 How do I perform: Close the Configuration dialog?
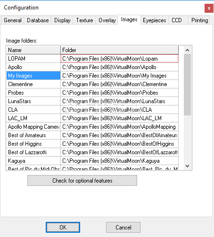click(209, 8)
